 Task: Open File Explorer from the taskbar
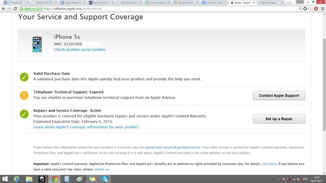29,179
